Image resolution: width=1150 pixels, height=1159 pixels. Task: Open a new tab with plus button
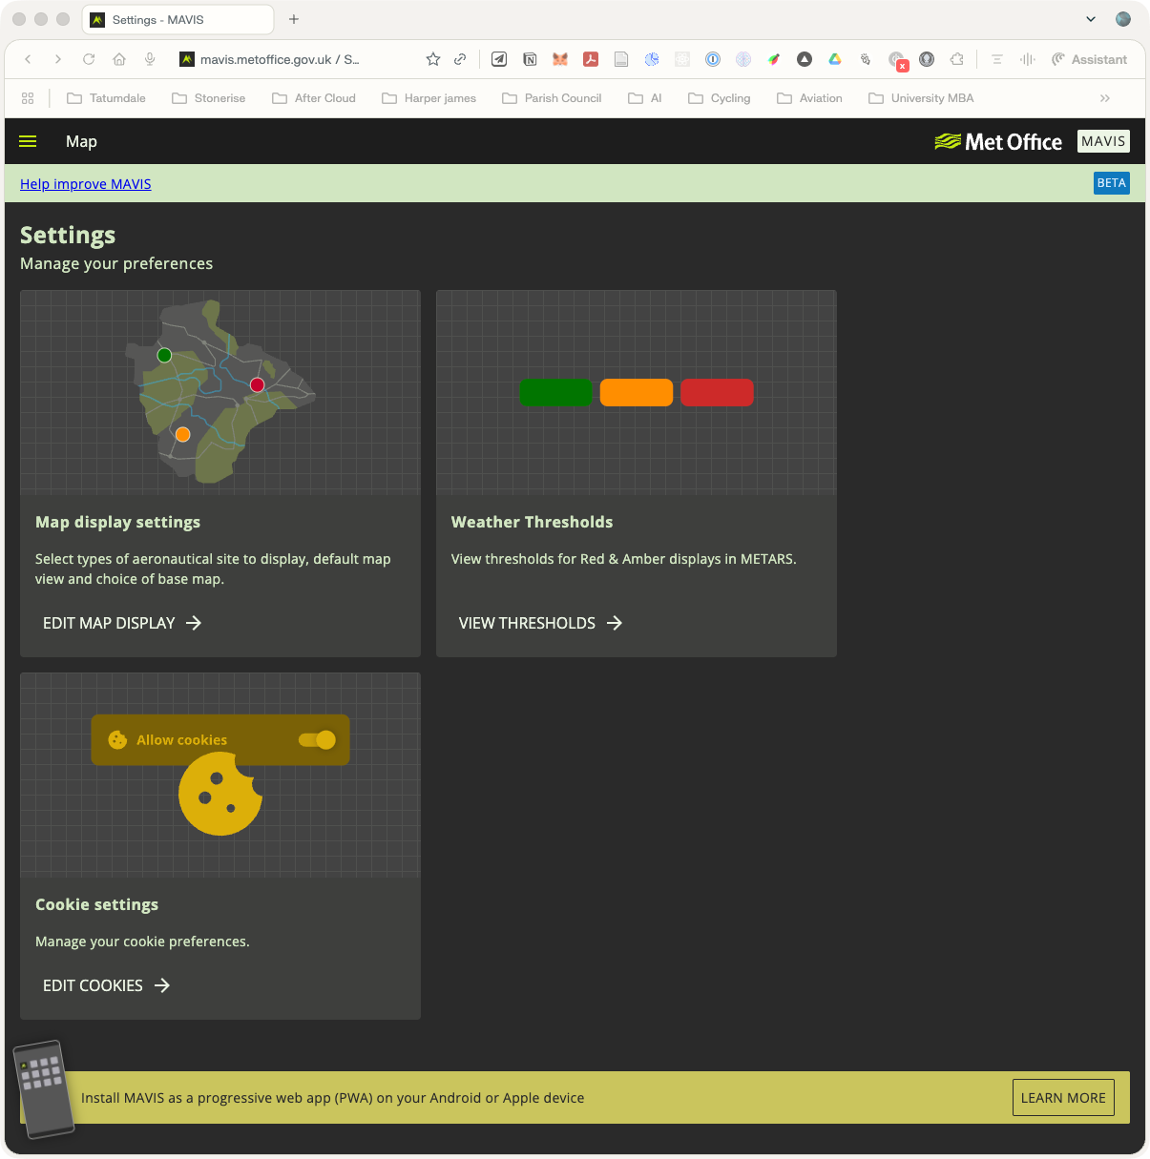tap(294, 19)
